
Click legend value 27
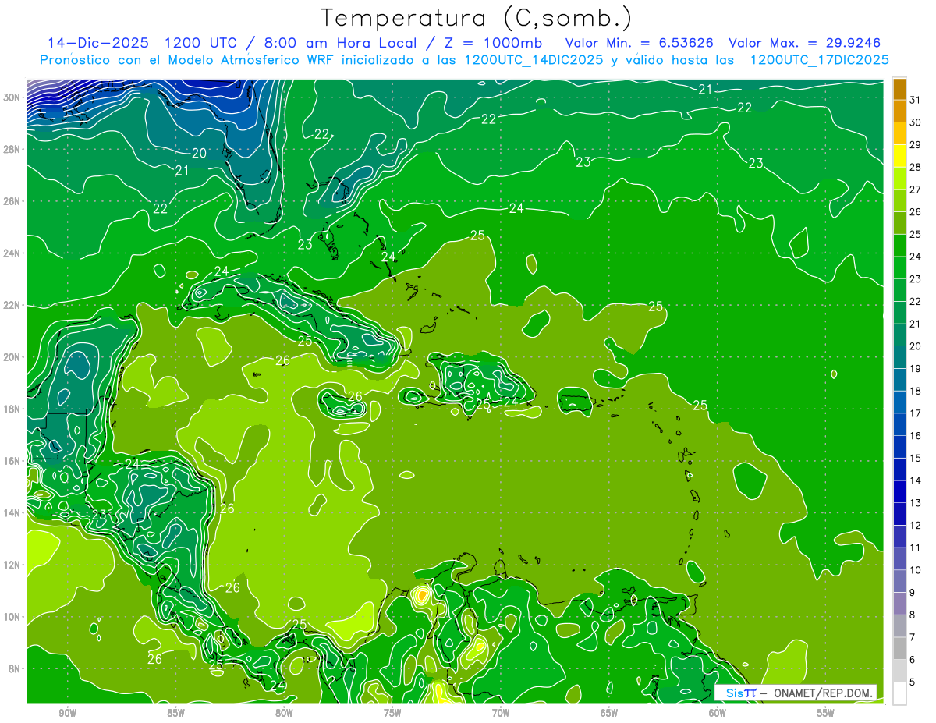tap(915, 189)
